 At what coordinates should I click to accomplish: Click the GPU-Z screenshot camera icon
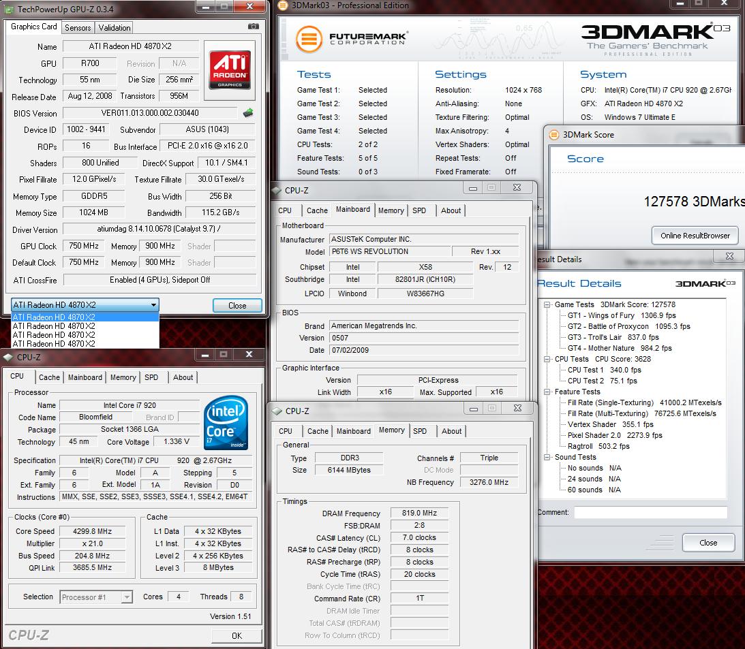254,27
